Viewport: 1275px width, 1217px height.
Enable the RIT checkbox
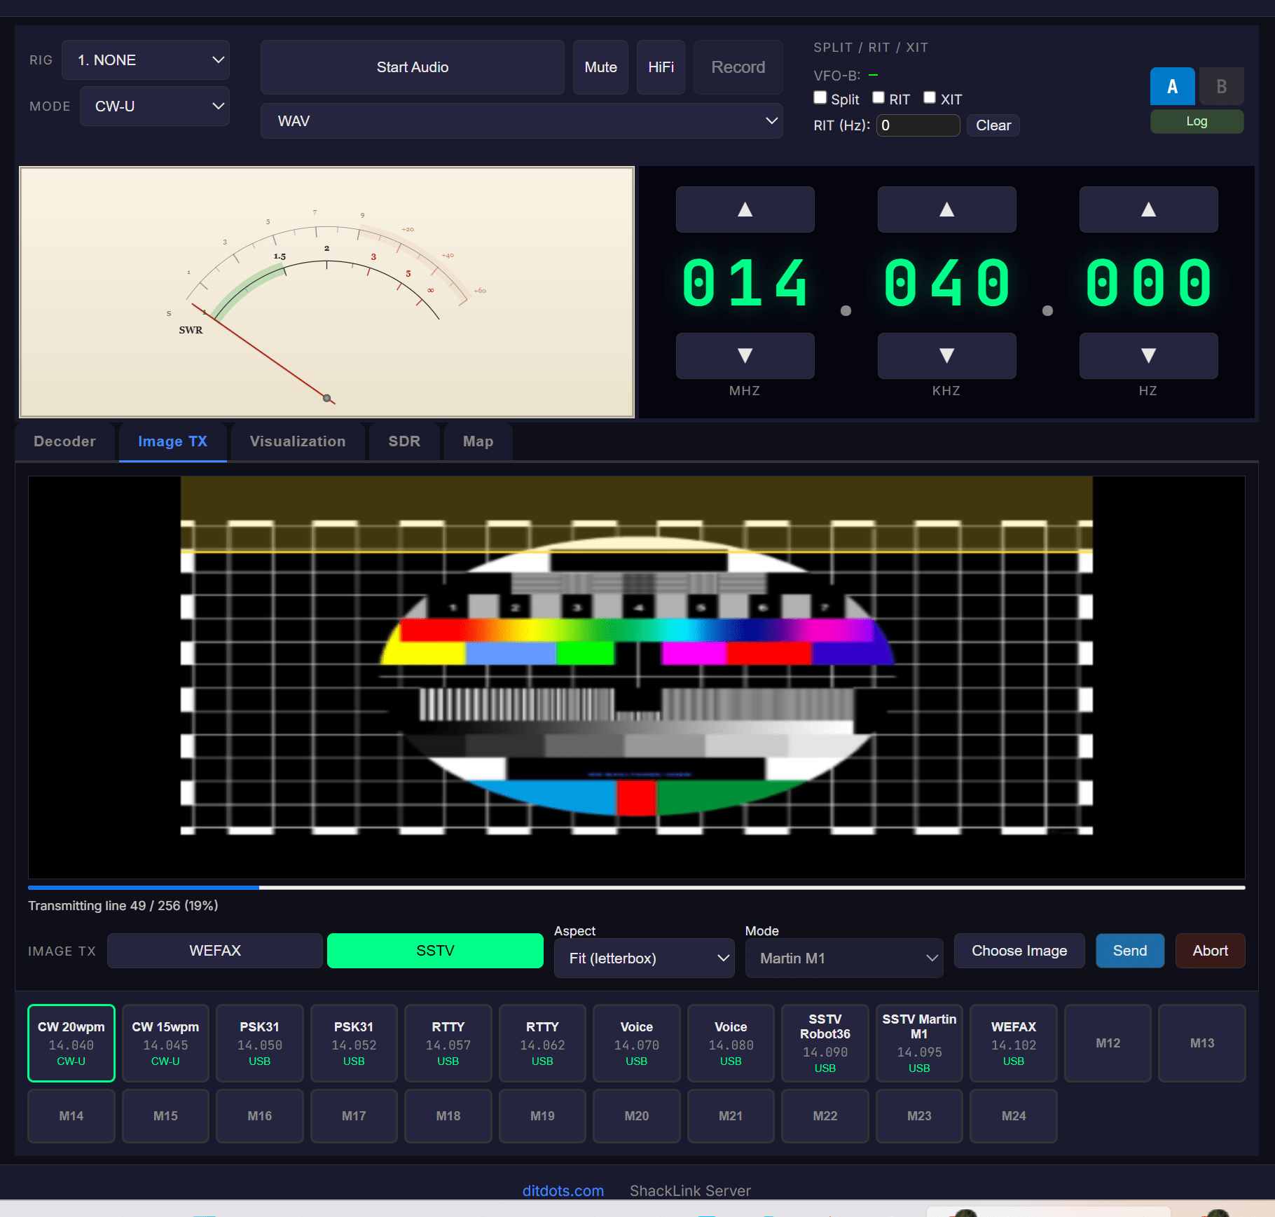coord(878,98)
